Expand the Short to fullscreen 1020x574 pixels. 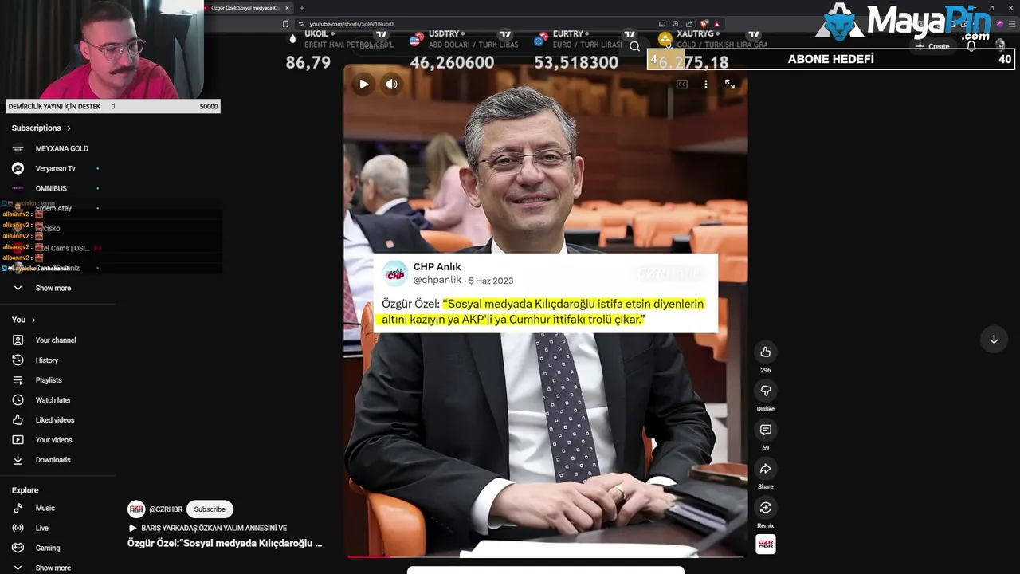730,84
